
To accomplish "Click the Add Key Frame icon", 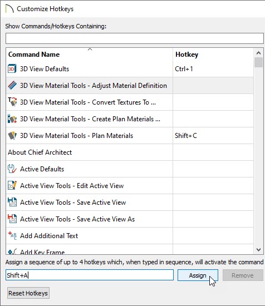I will pos(12,251).
